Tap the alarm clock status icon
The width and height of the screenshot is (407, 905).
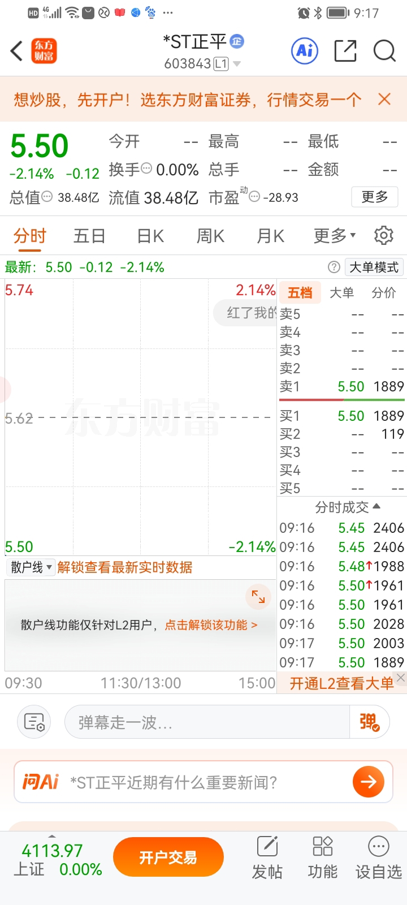coord(304,12)
